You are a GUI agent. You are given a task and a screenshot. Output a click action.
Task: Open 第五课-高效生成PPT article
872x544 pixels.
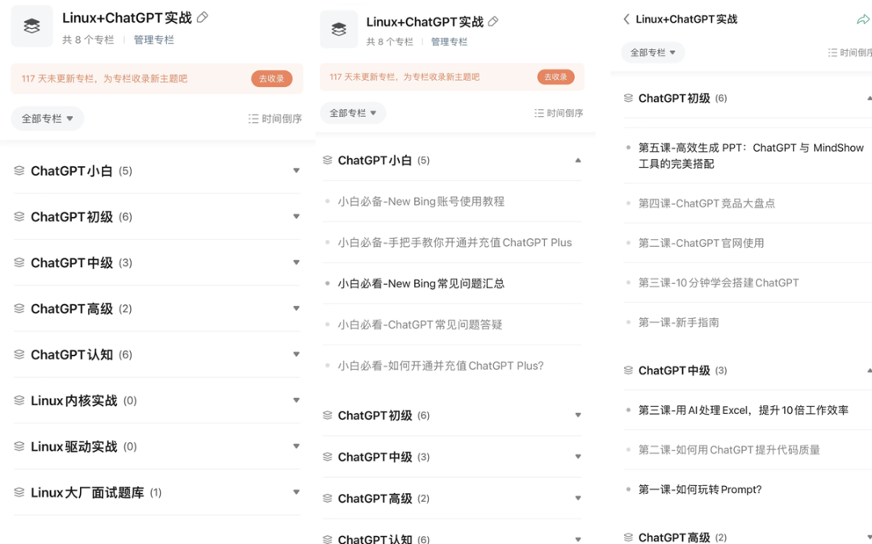[751, 156]
